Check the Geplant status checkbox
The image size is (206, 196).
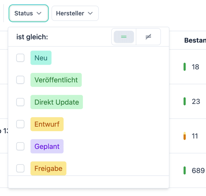(x=20, y=146)
